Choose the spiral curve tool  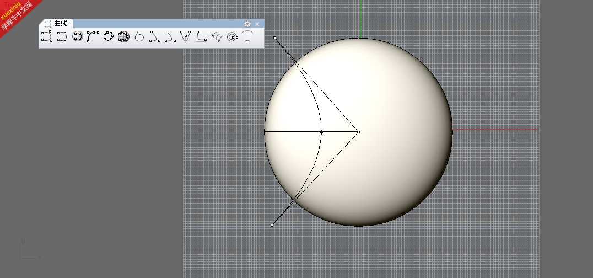pyautogui.click(x=232, y=37)
